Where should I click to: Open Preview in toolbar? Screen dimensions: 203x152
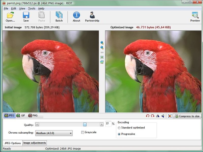[x=195, y=17]
